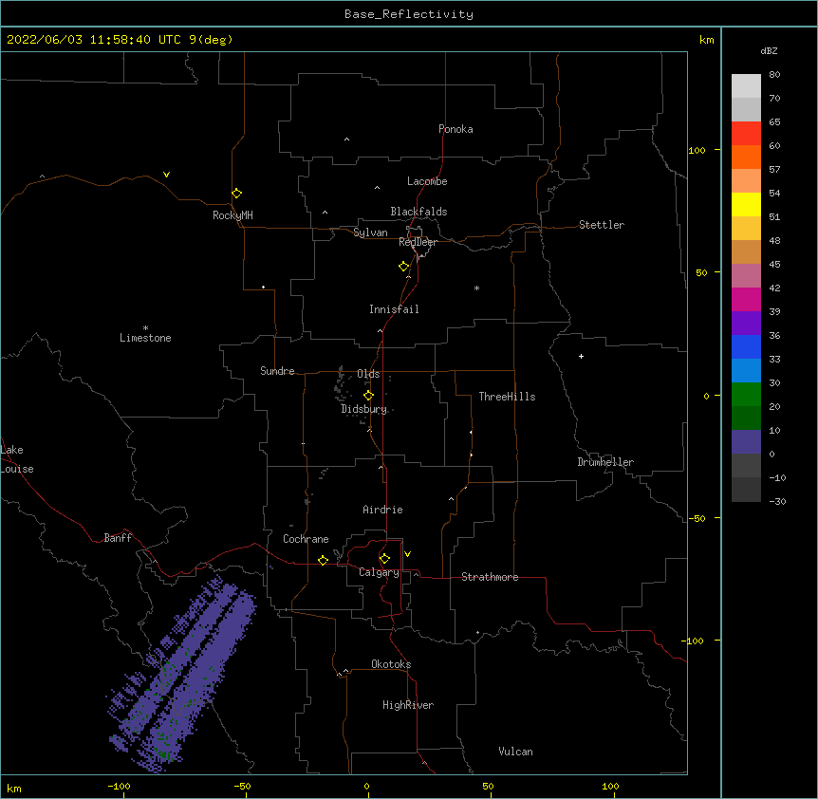Viewport: 818px width, 799px height.
Task: Click the RedDeer city label
Action: (418, 242)
